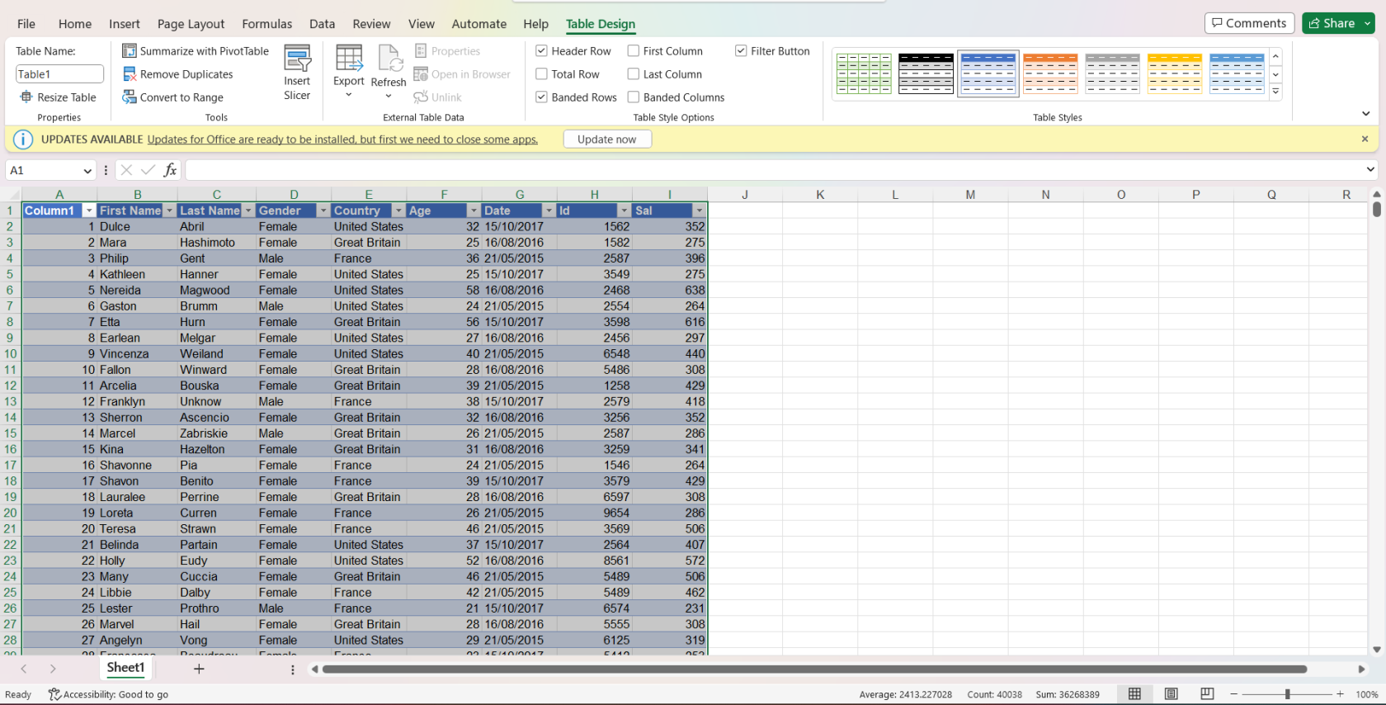This screenshot has width=1386, height=705.
Task: Open the Comments pane button
Action: coord(1249,23)
